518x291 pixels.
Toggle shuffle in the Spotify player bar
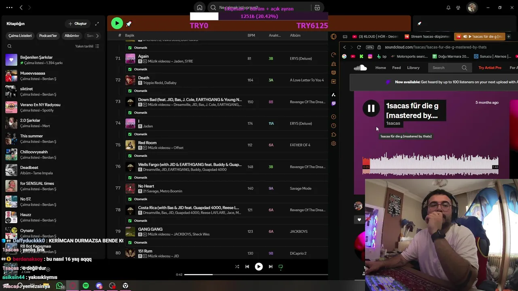[237, 267]
